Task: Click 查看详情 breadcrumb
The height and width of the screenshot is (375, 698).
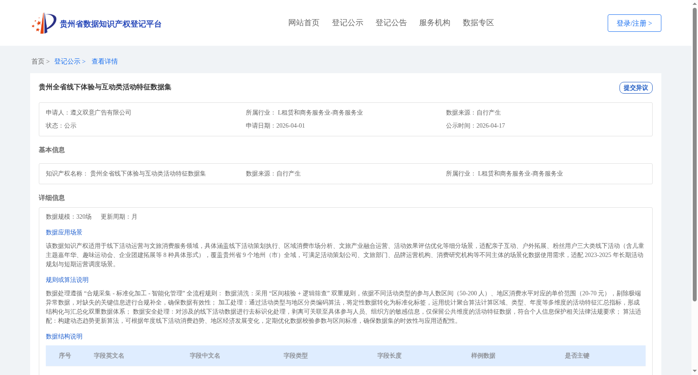Action: click(x=105, y=61)
